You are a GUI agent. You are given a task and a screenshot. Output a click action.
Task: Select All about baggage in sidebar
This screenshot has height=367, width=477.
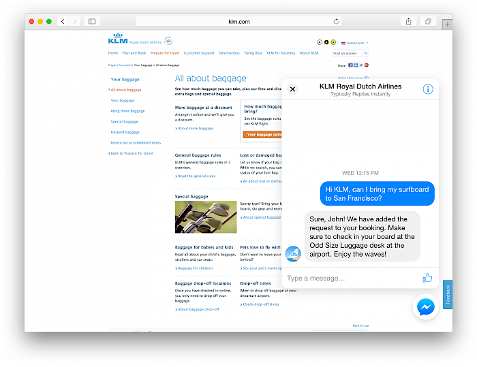[126, 90]
